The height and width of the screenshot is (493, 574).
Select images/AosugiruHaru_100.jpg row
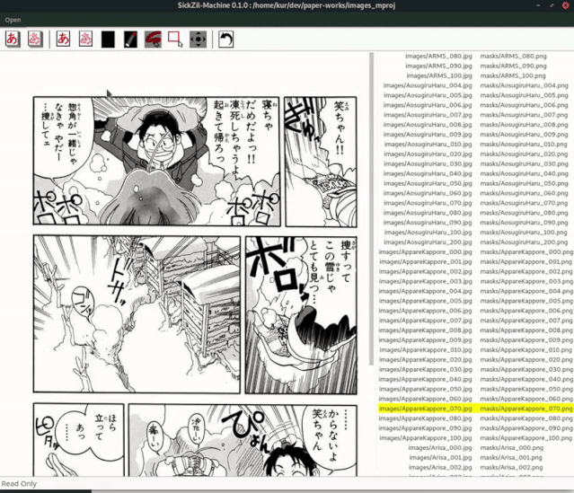[x=428, y=233]
